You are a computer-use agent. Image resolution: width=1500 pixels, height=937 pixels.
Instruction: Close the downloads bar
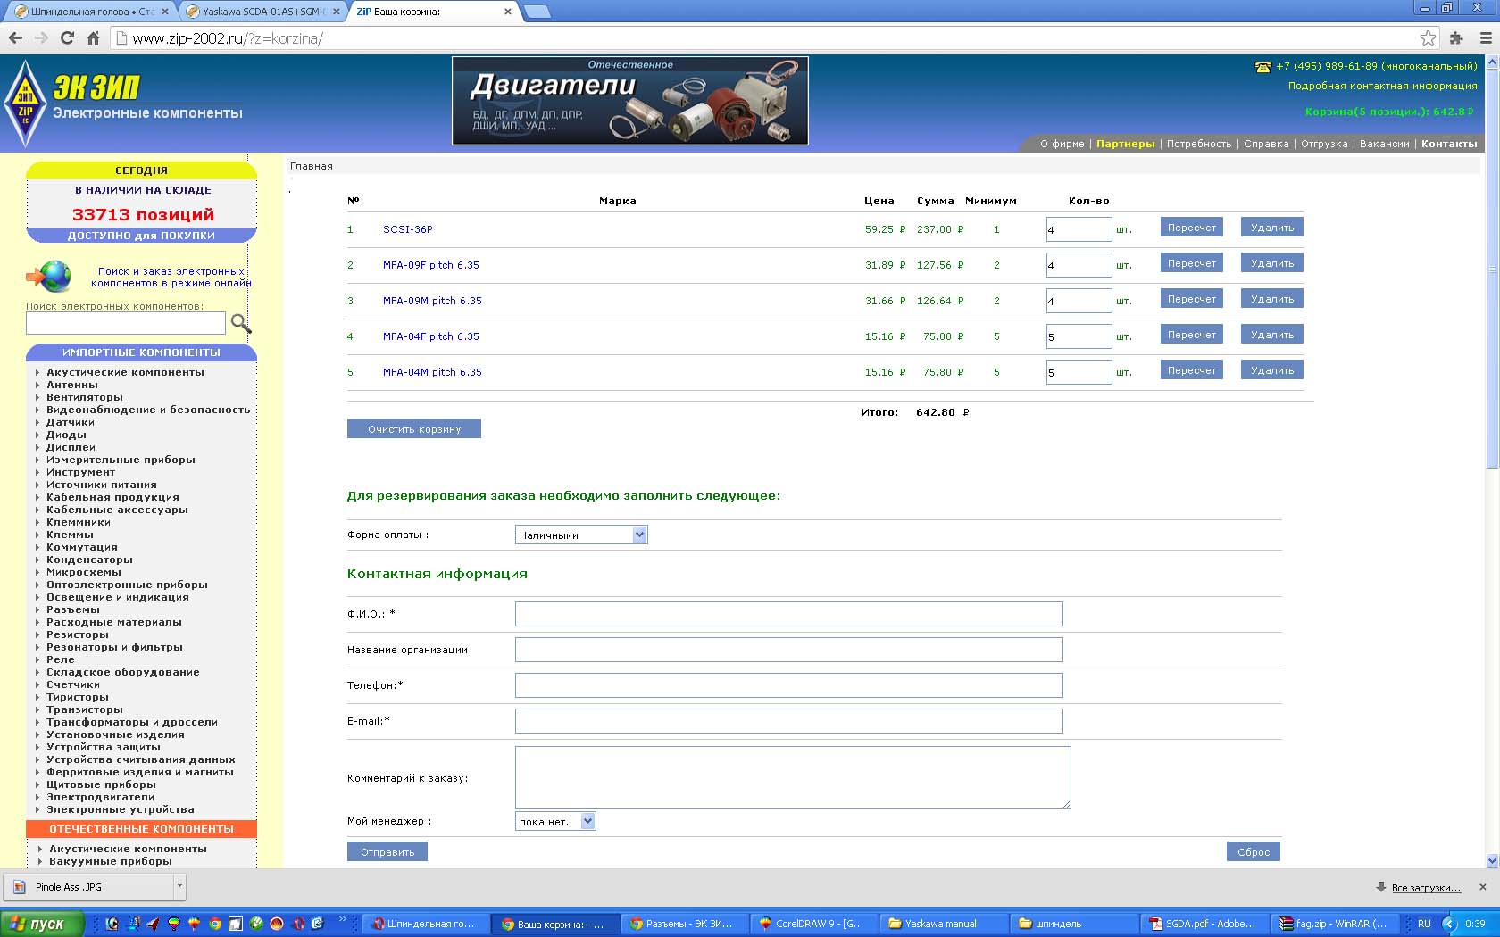[1483, 887]
